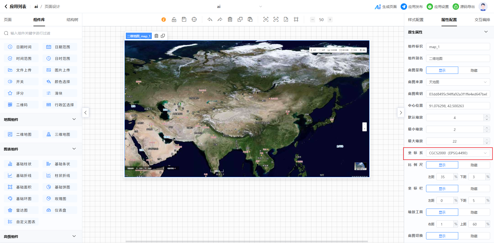Switch to the 结构树 tab

72,20
